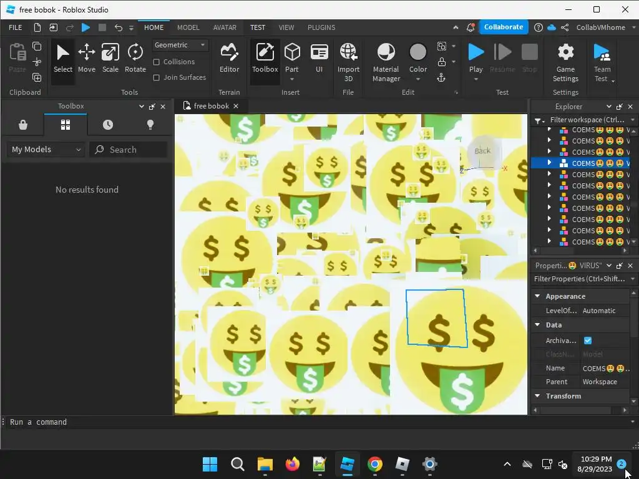The height and width of the screenshot is (479, 639).
Task: Choose the Scale tool
Action: tap(110, 59)
